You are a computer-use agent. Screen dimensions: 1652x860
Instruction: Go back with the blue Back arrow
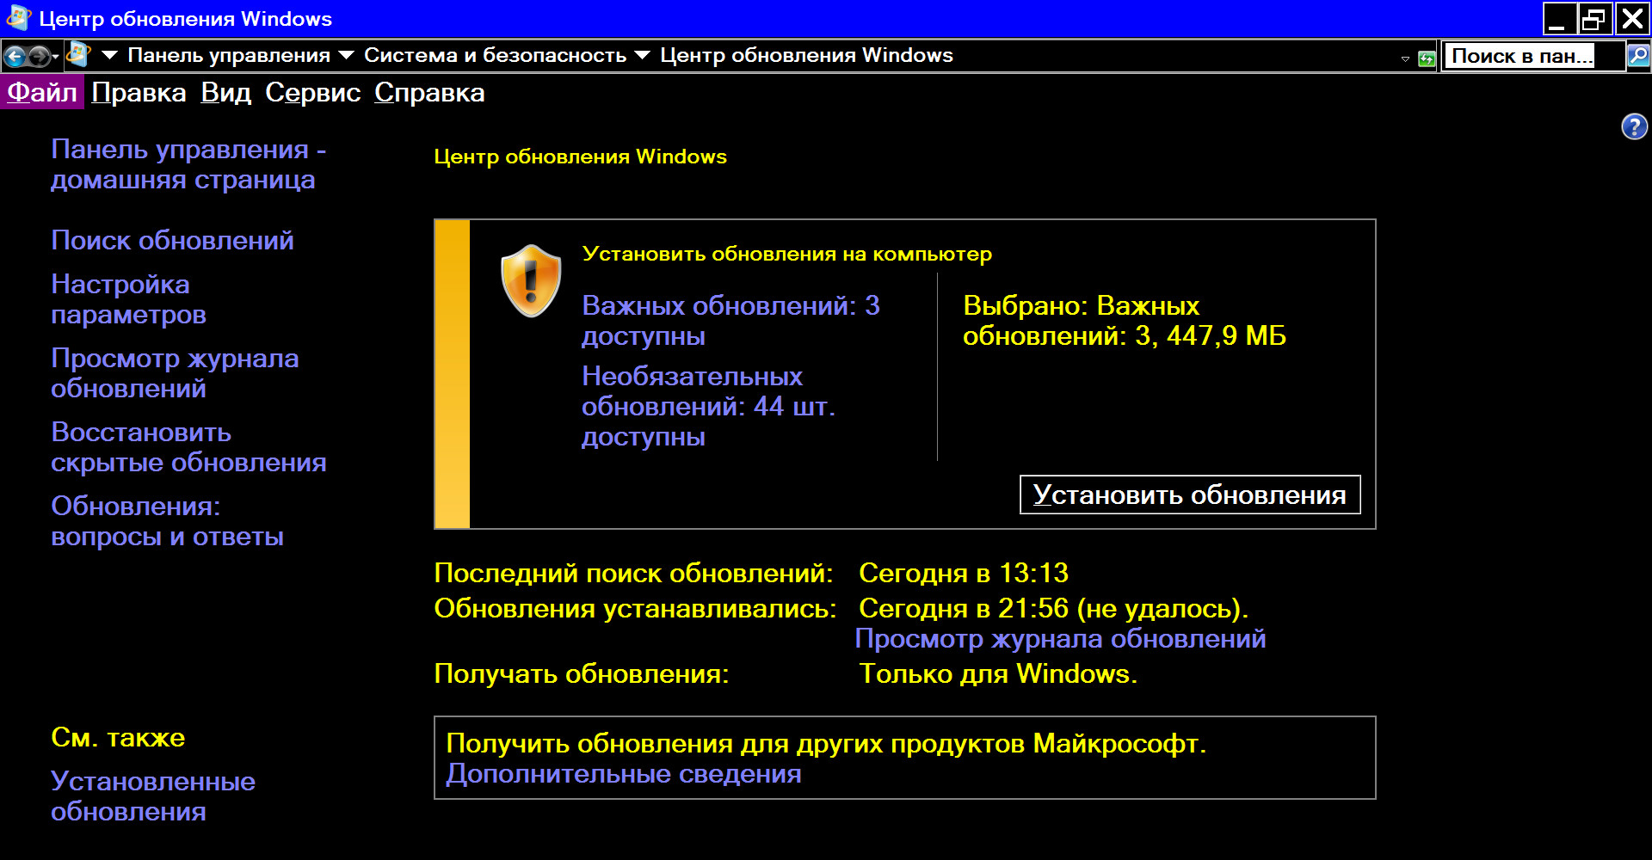pyautogui.click(x=15, y=57)
